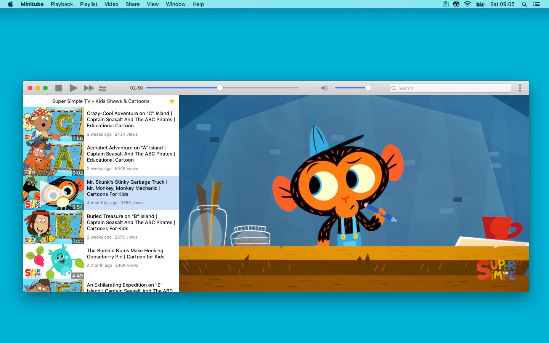Skip to the next video
The width and height of the screenshot is (549, 343).
tap(89, 88)
